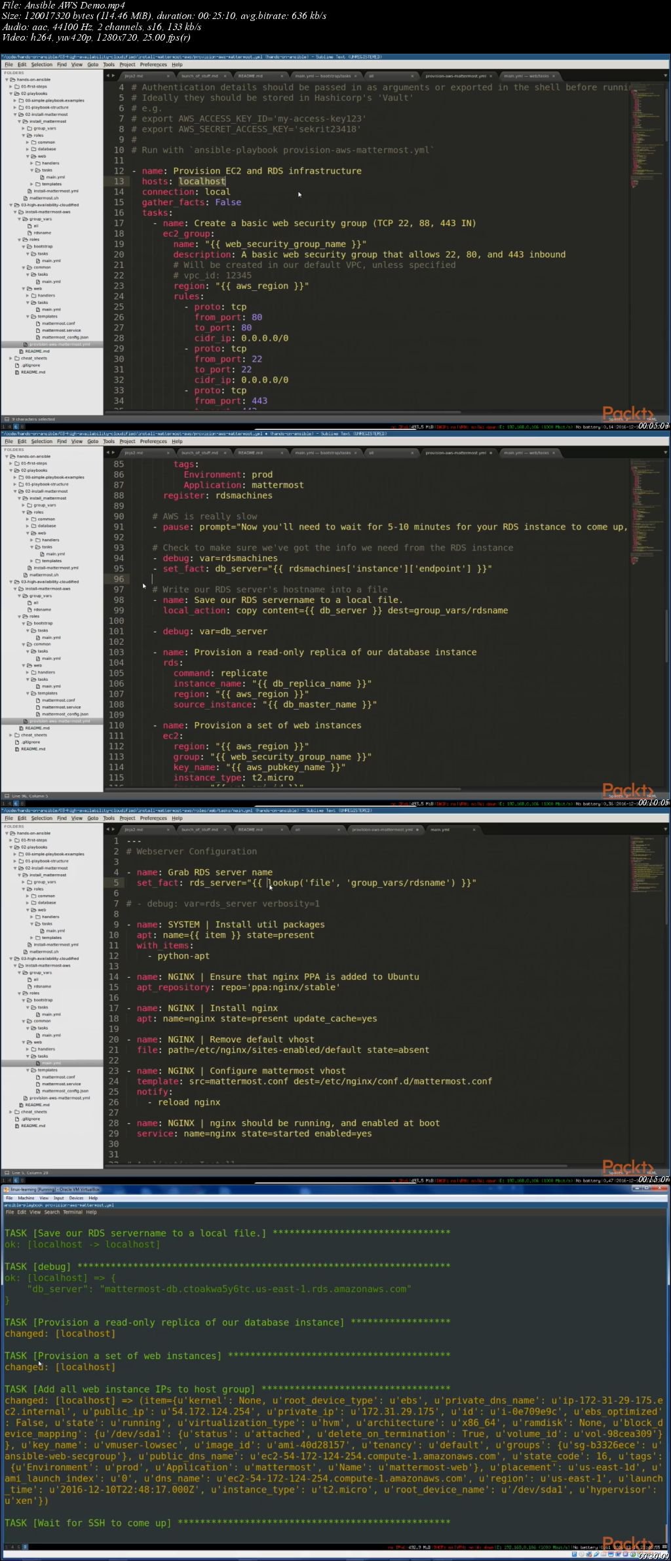Select highlighted provision-aws-mattermost.yml in top frame sidebar
This screenshot has width=671, height=1561.
point(52,345)
